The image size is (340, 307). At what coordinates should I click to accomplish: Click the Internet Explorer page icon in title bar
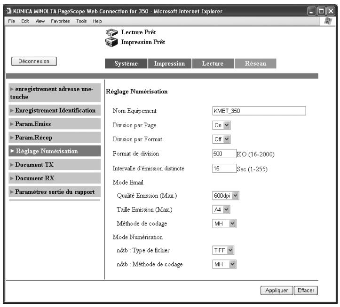[8, 11]
